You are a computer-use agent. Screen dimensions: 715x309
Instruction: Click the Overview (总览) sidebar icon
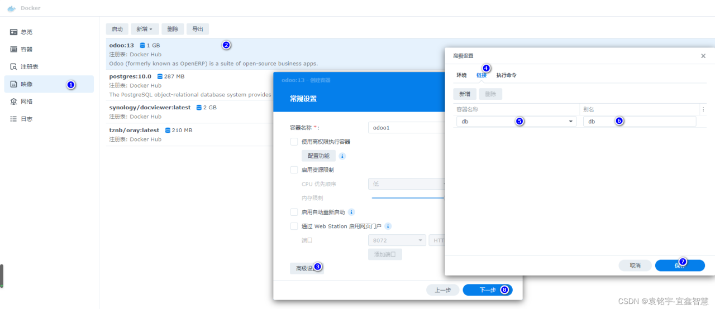click(14, 32)
